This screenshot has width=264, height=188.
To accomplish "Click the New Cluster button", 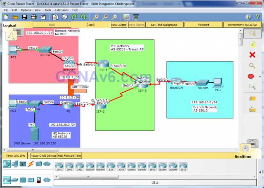I will click(x=119, y=25).
